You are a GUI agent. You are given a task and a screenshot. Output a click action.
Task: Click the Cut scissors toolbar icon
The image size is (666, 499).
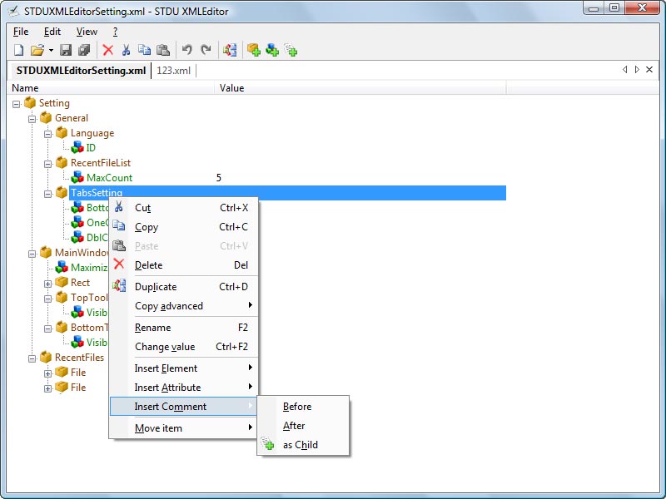(127, 50)
